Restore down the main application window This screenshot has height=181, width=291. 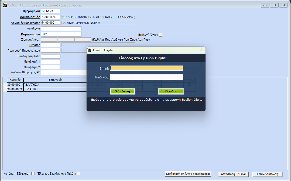[x=274, y=5]
